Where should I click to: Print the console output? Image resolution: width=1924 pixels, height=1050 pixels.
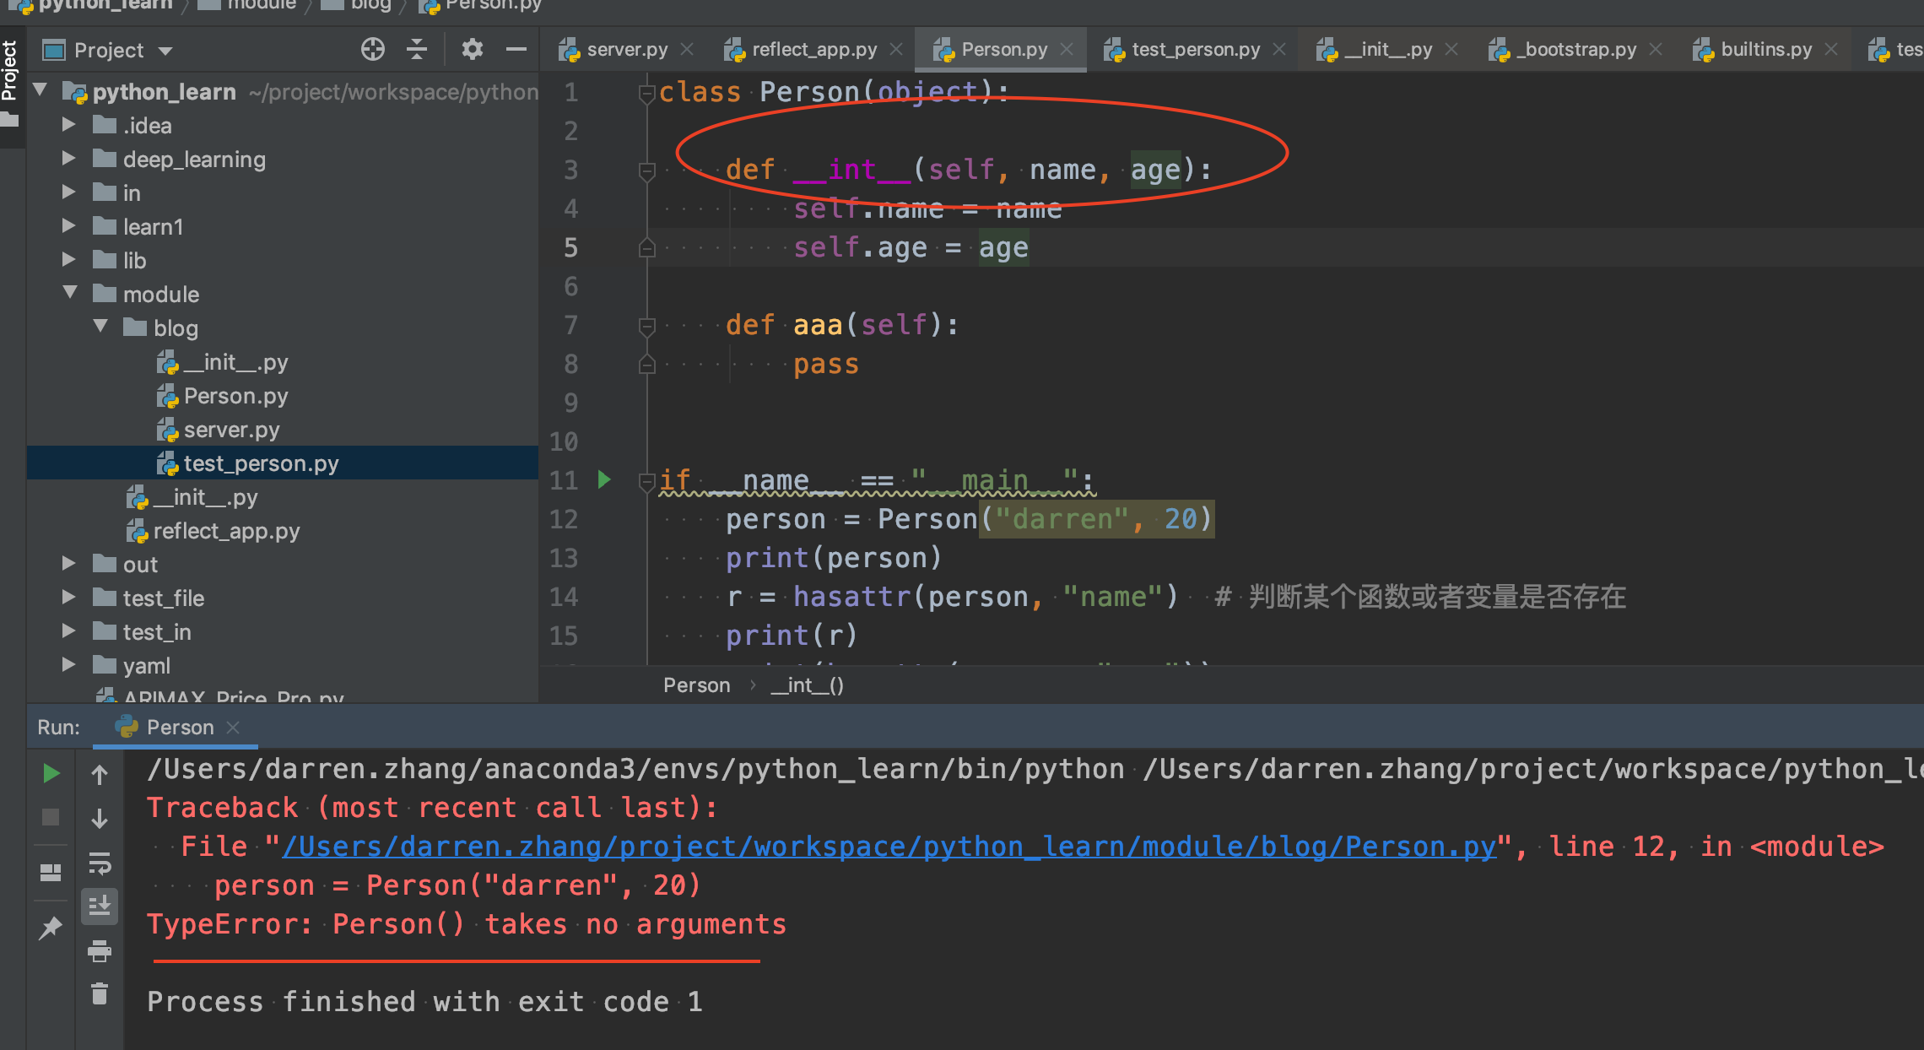tap(100, 951)
